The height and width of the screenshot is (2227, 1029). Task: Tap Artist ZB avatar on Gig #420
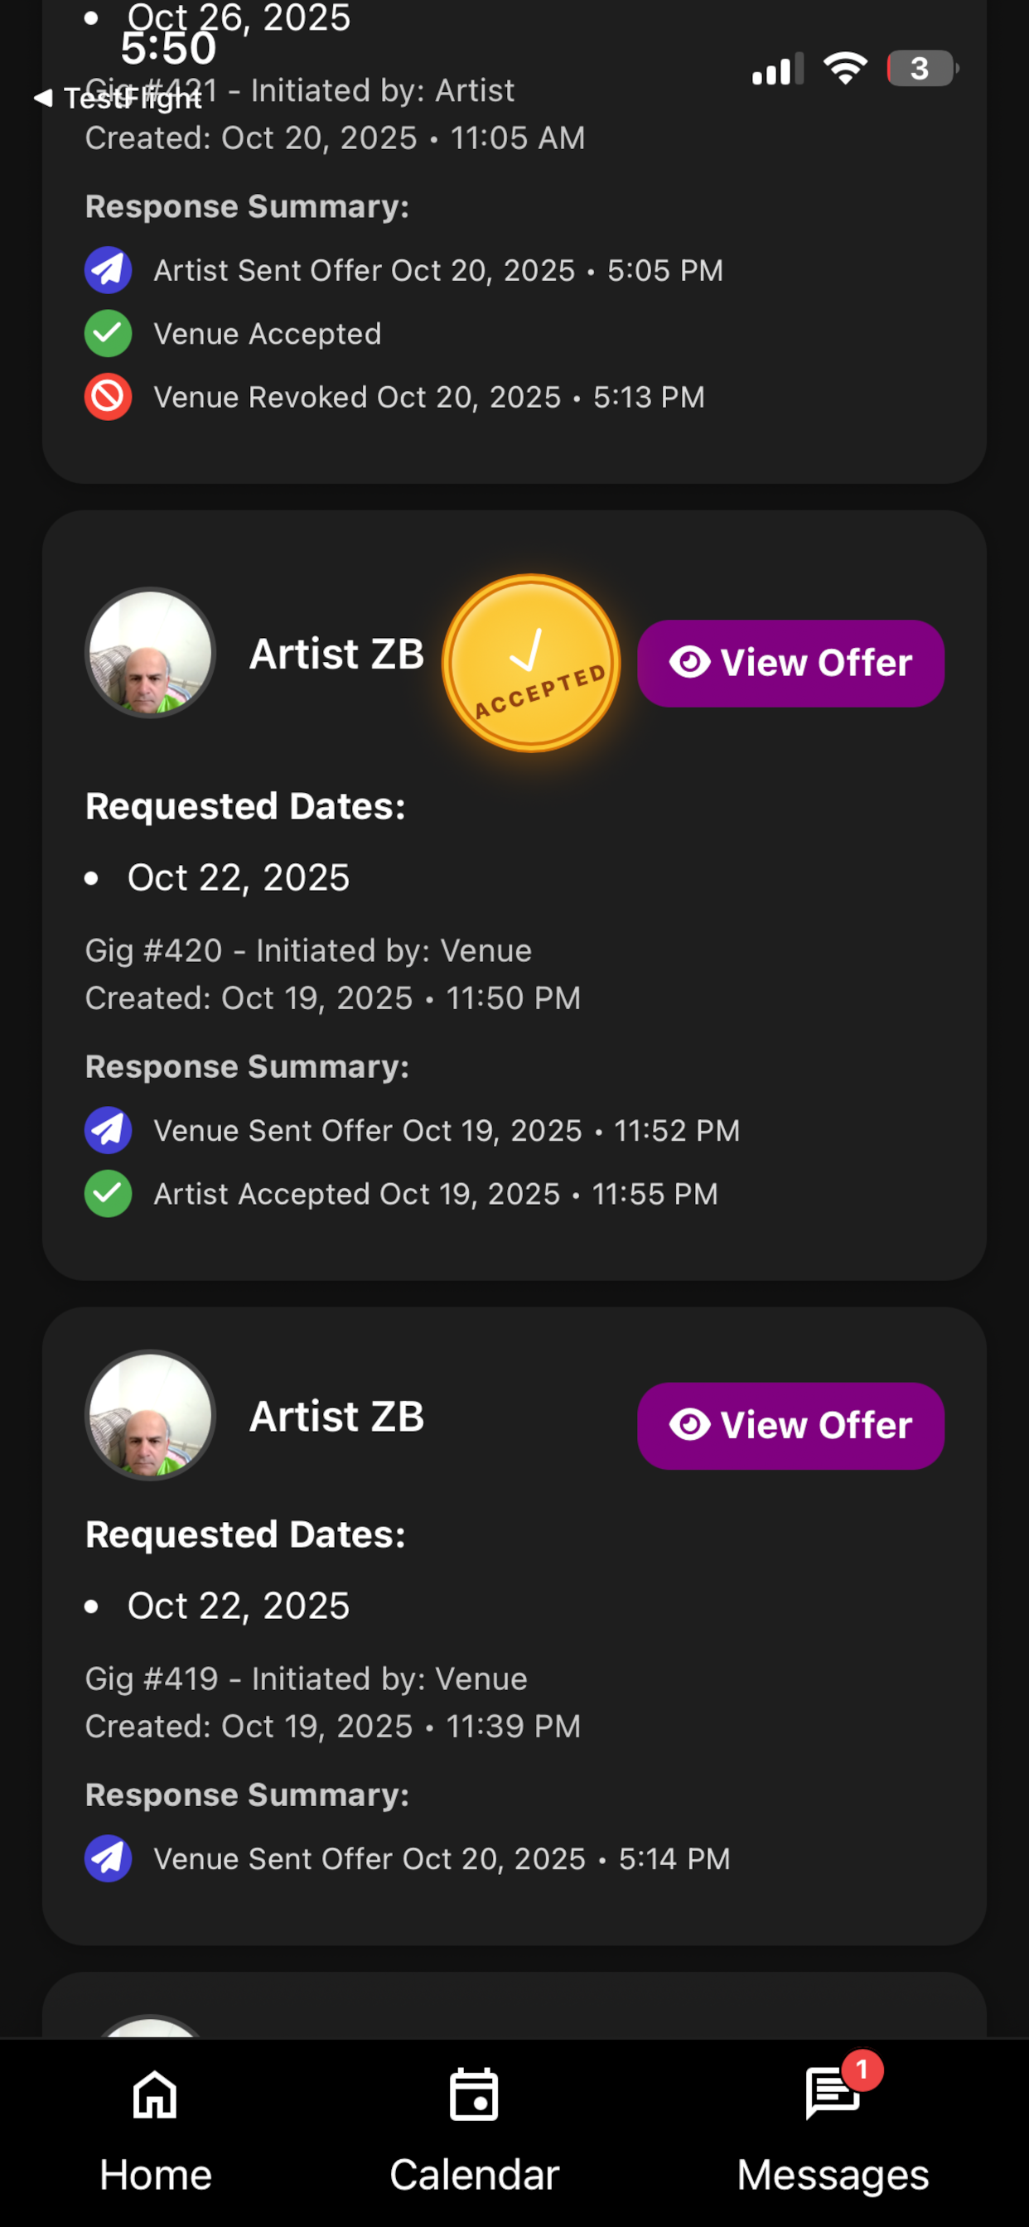pyautogui.click(x=151, y=653)
